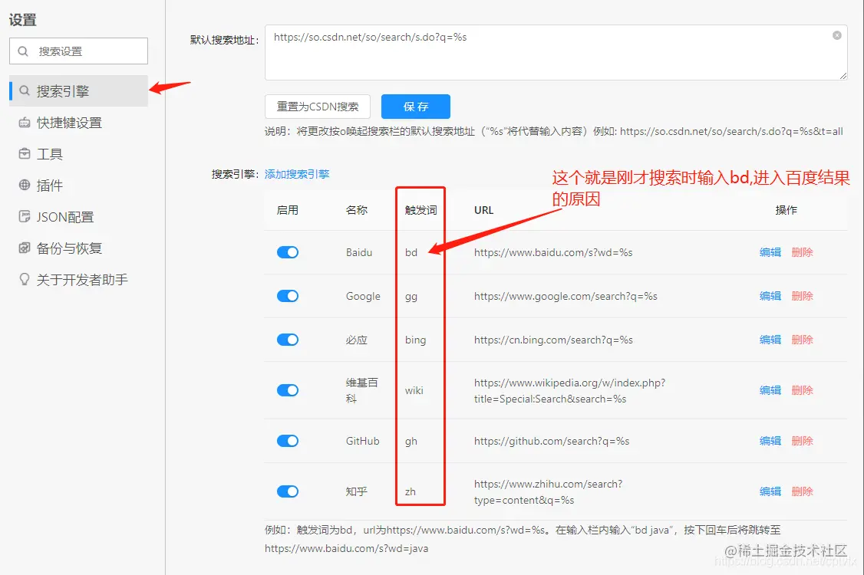Click the 添加搜索引擎 link
This screenshot has height=575, width=864.
click(297, 174)
